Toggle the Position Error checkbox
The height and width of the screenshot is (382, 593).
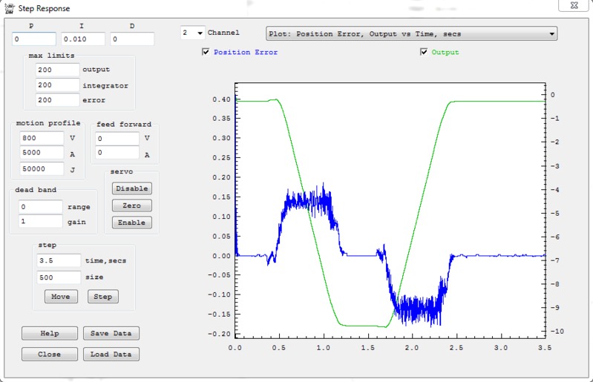click(206, 53)
